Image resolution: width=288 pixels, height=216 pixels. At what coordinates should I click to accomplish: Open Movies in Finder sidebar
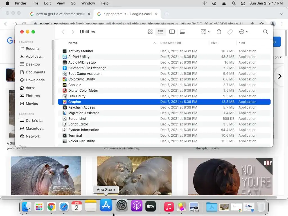[29, 104]
